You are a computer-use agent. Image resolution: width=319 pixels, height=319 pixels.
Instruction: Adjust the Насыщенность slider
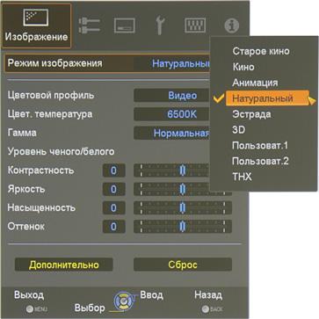pyautogui.click(x=183, y=208)
